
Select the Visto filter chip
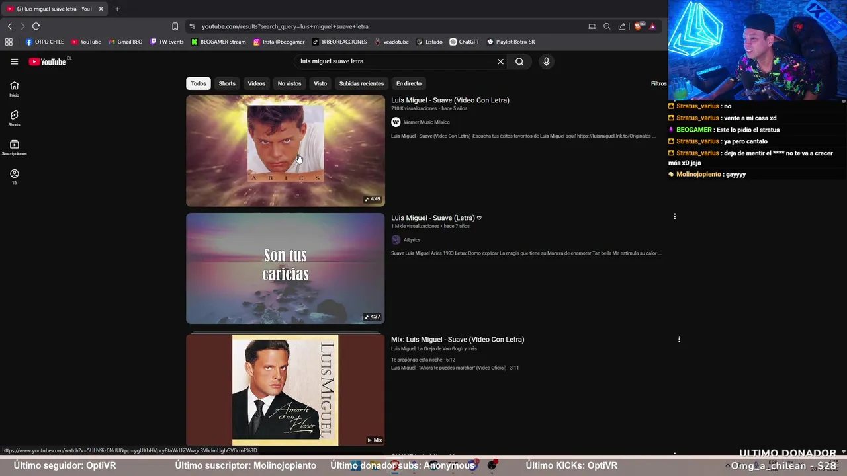point(320,83)
